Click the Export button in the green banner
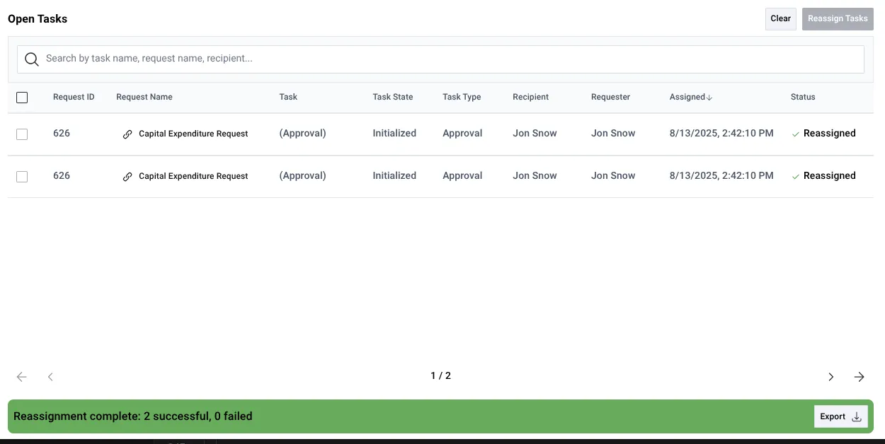The height and width of the screenshot is (444, 885). click(840, 416)
